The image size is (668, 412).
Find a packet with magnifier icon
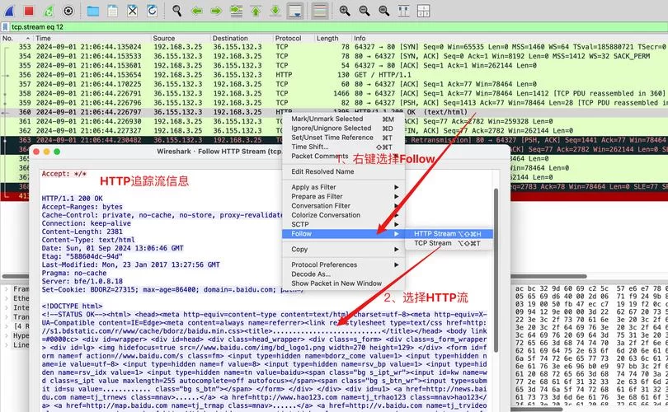[x=176, y=11]
